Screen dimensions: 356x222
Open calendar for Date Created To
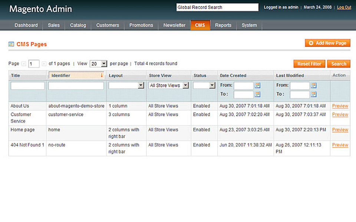click(257, 94)
